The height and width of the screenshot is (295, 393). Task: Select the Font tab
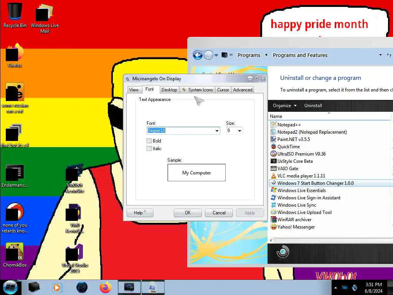[150, 89]
